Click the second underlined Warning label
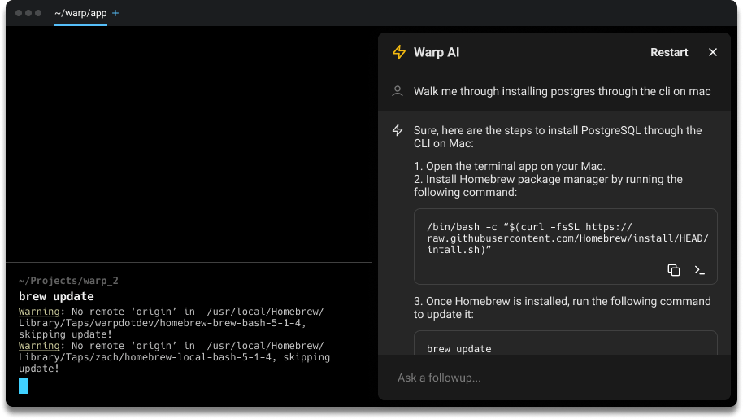The image size is (743, 419). [39, 346]
